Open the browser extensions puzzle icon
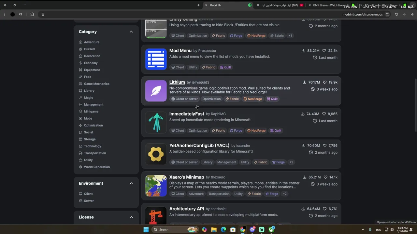The height and width of the screenshot is (234, 417). [32, 14]
